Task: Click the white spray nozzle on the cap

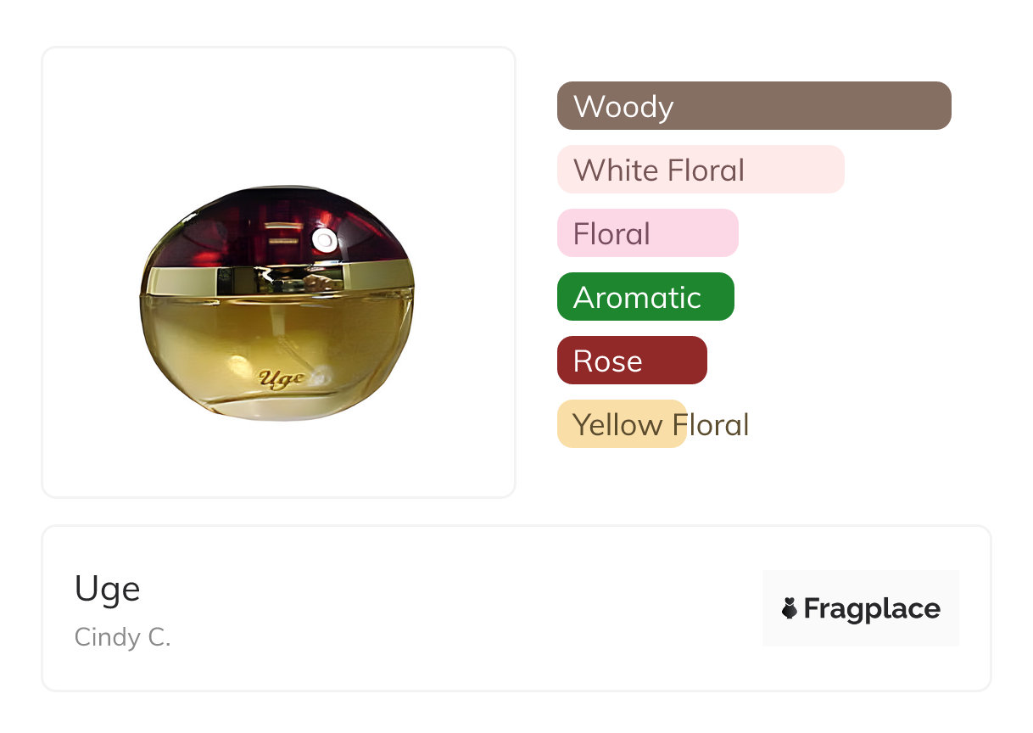Action: click(324, 242)
